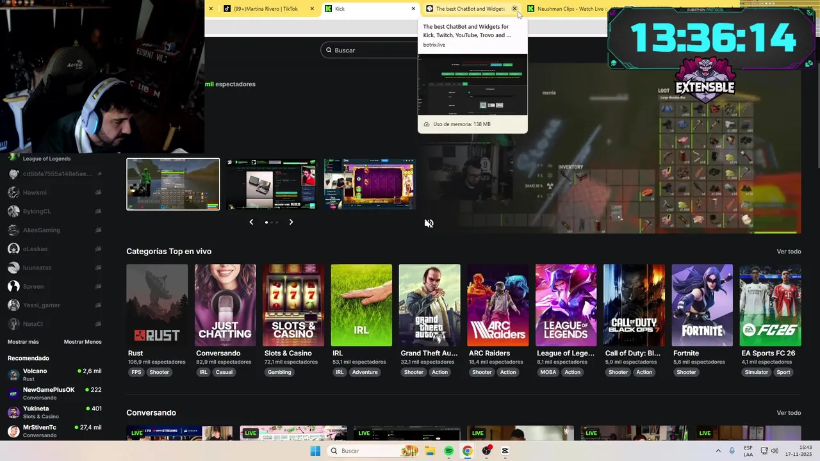Open Spotify from the taskbar

tap(449, 451)
